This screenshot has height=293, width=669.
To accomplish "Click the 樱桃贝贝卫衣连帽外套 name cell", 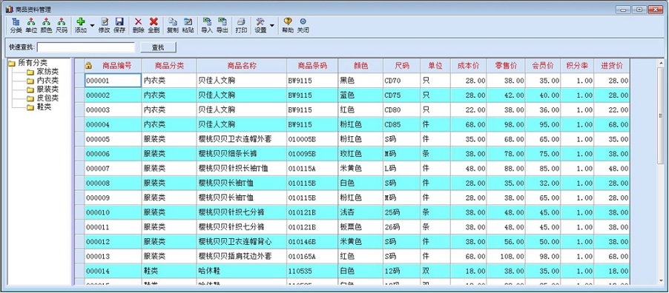I will click(242, 139).
